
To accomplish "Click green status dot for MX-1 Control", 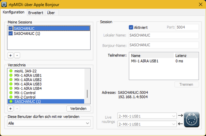I will (x=11, y=92).
